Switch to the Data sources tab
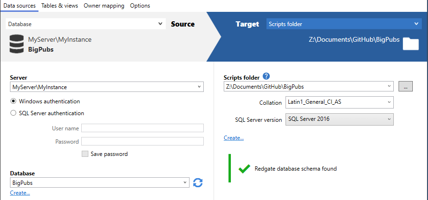 pyautogui.click(x=19, y=5)
